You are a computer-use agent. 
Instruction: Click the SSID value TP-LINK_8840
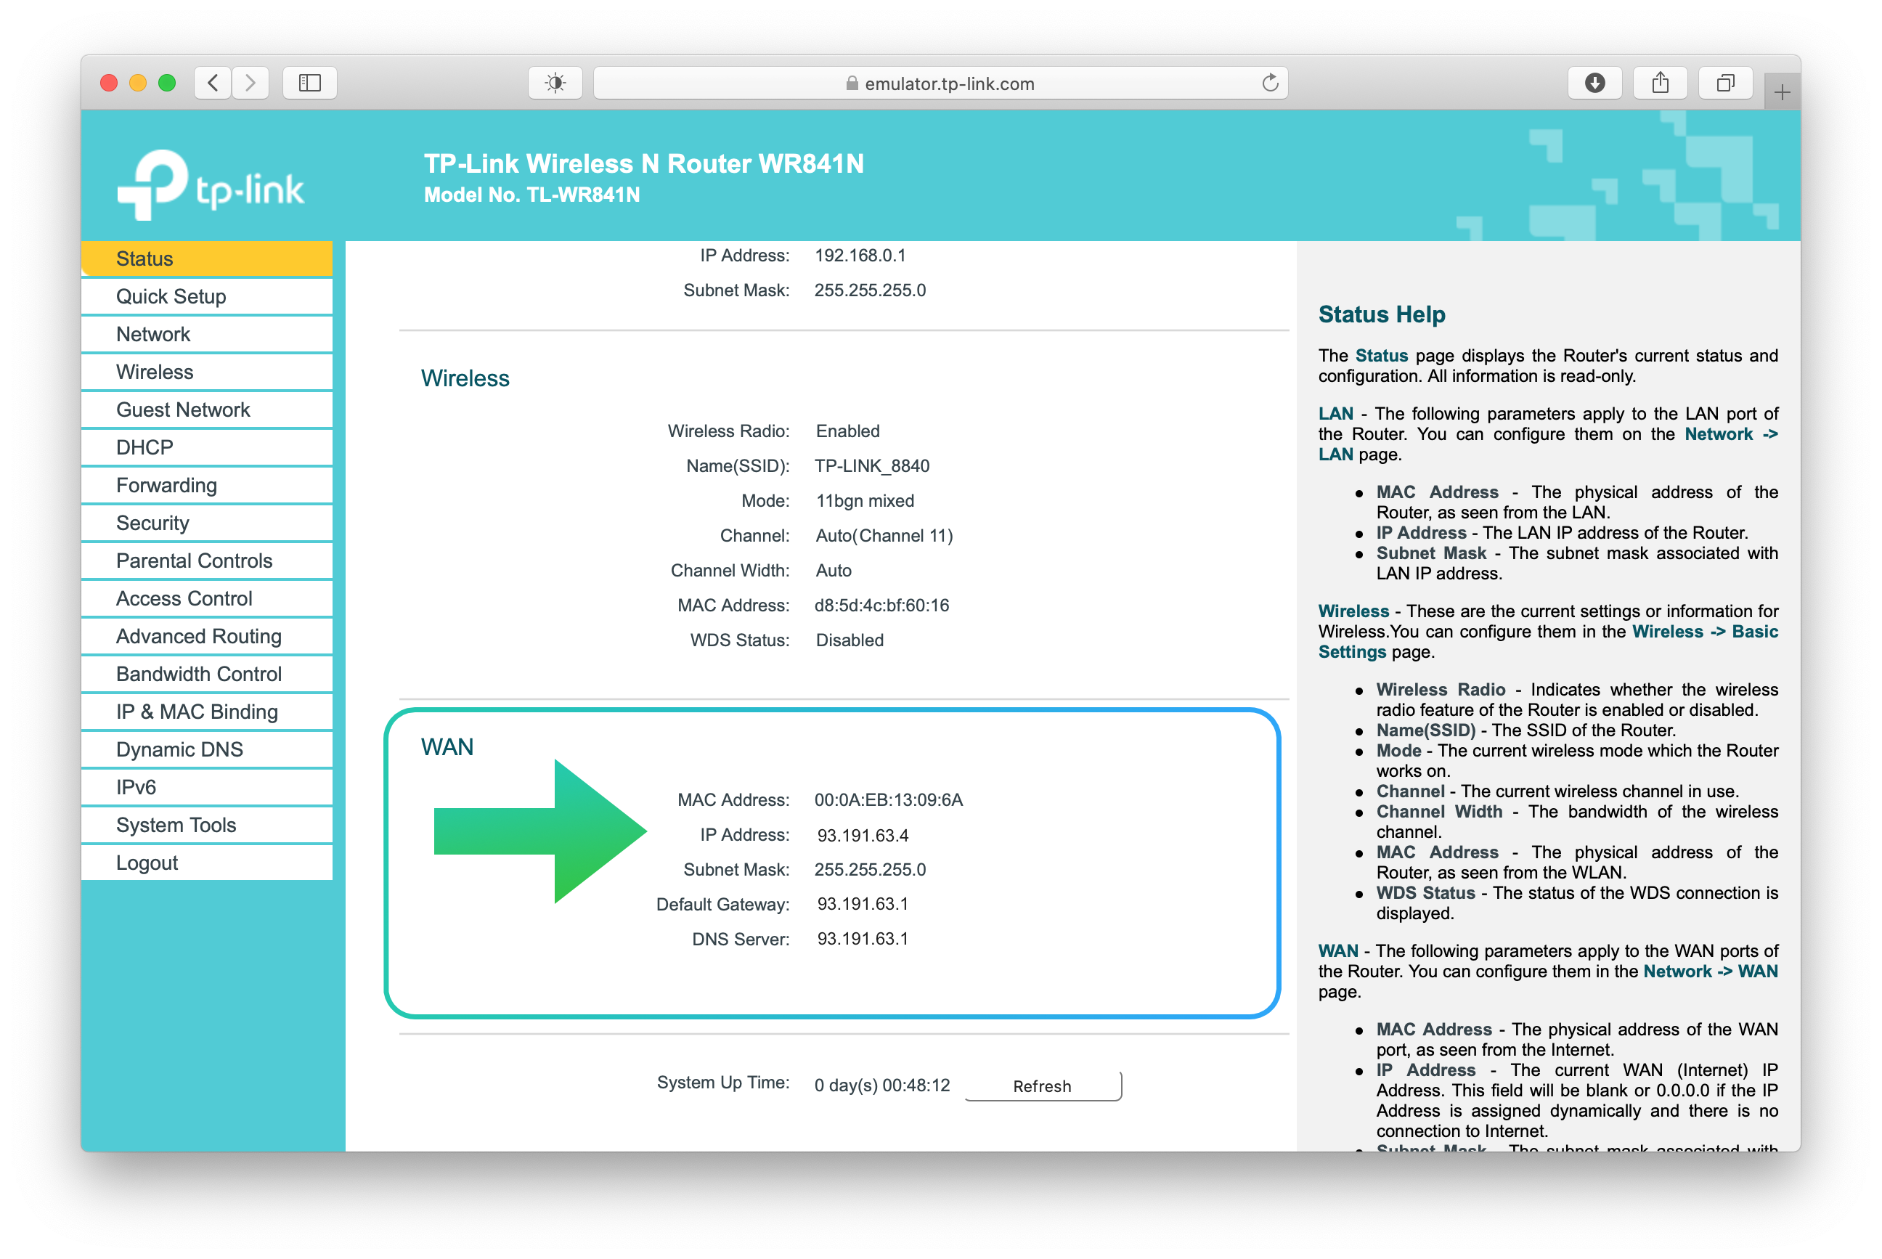tap(872, 465)
